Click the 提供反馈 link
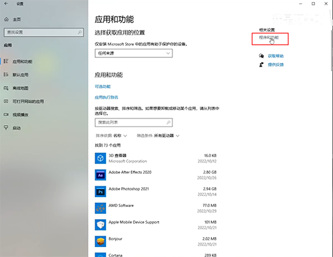 pyautogui.click(x=276, y=65)
